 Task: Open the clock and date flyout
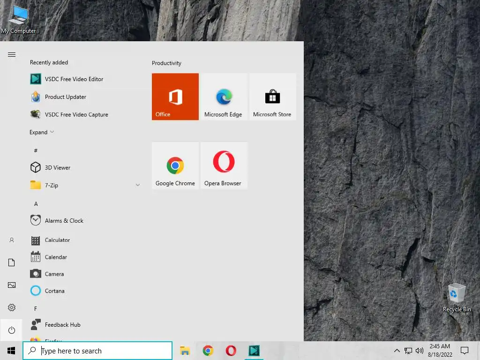[x=440, y=351]
